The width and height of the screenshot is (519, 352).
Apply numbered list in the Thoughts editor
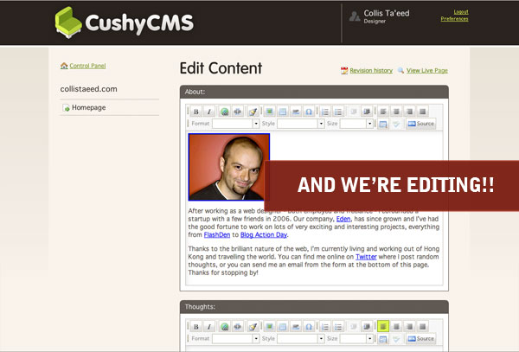[x=325, y=327]
